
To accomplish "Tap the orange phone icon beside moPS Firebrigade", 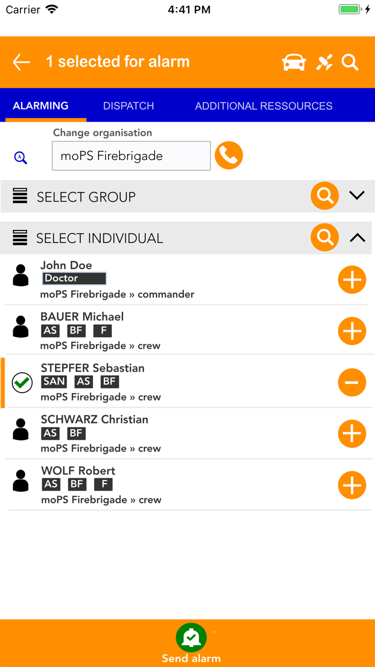I will tap(229, 155).
